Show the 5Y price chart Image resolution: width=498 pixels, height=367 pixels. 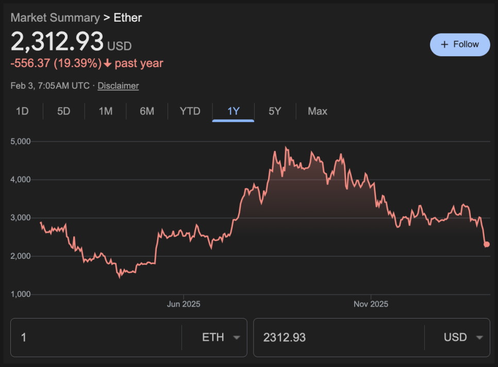(x=275, y=111)
